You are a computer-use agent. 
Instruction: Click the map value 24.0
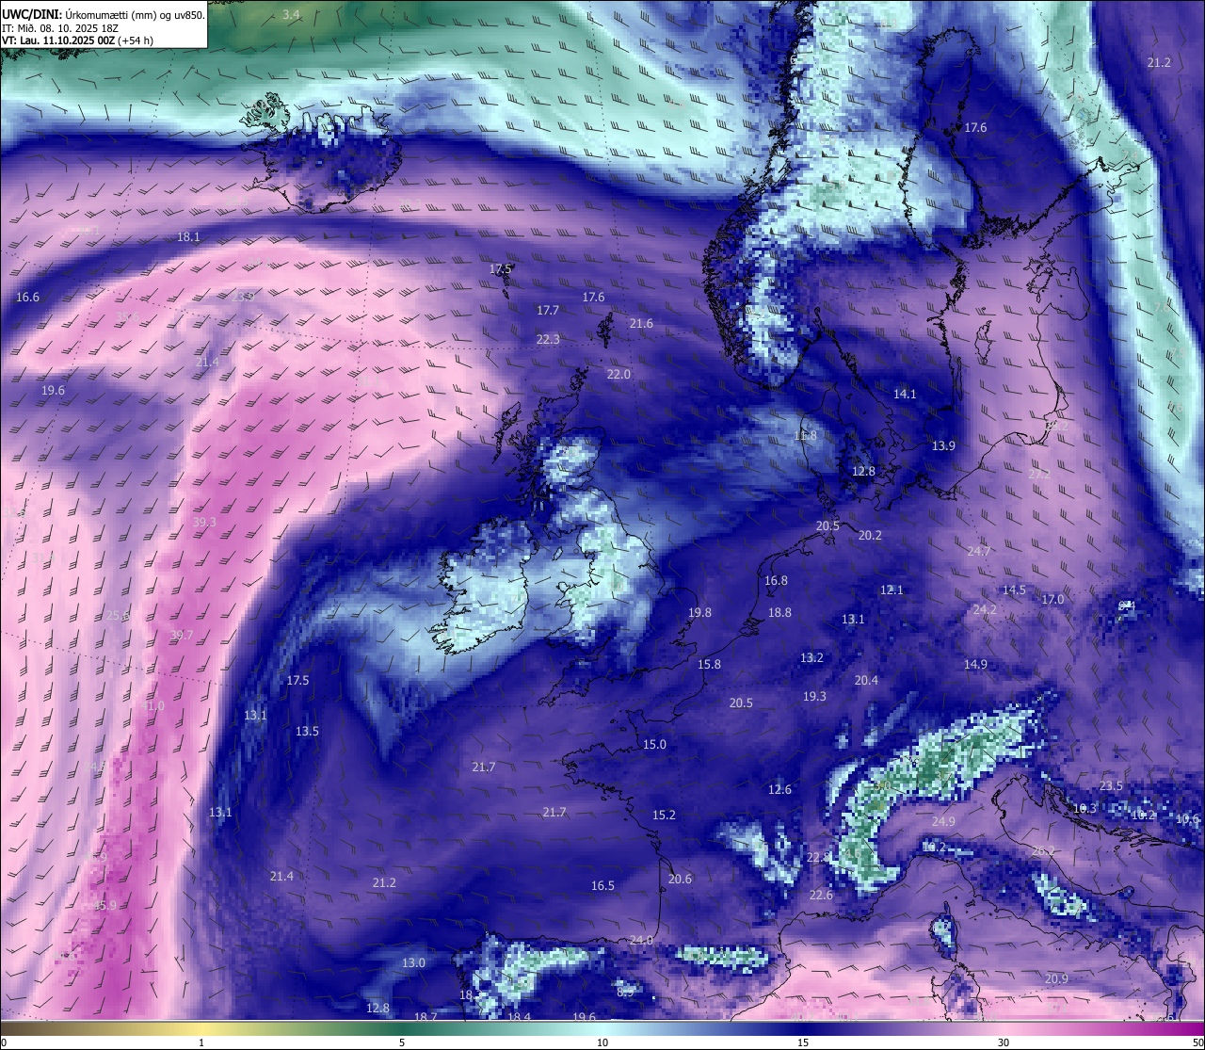coord(641,941)
